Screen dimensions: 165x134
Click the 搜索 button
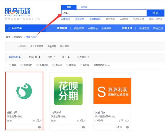155,13
